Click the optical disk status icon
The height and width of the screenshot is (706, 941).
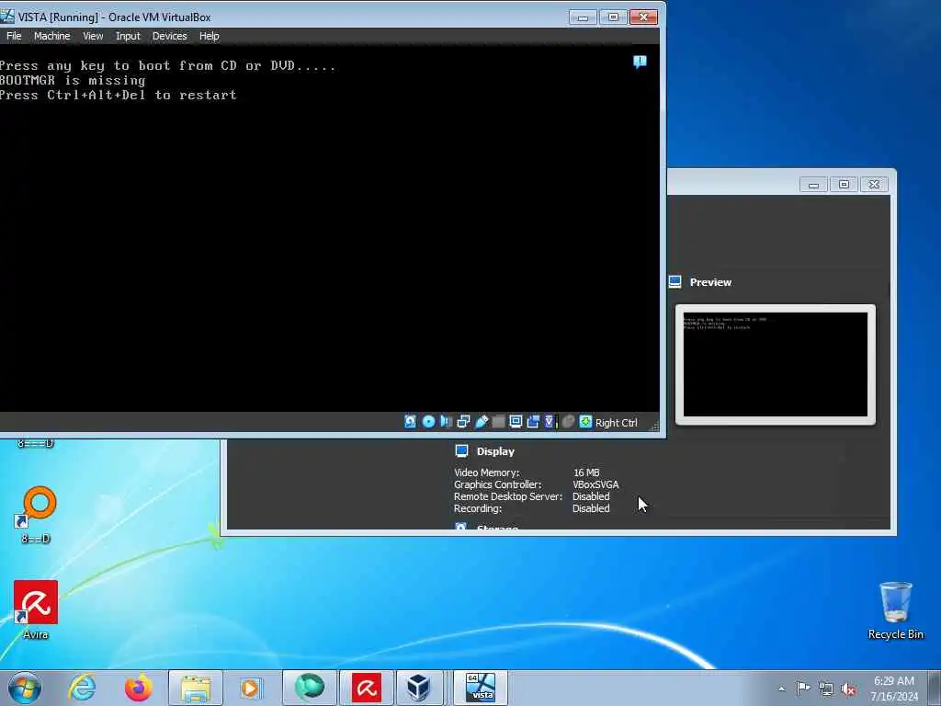(x=428, y=422)
